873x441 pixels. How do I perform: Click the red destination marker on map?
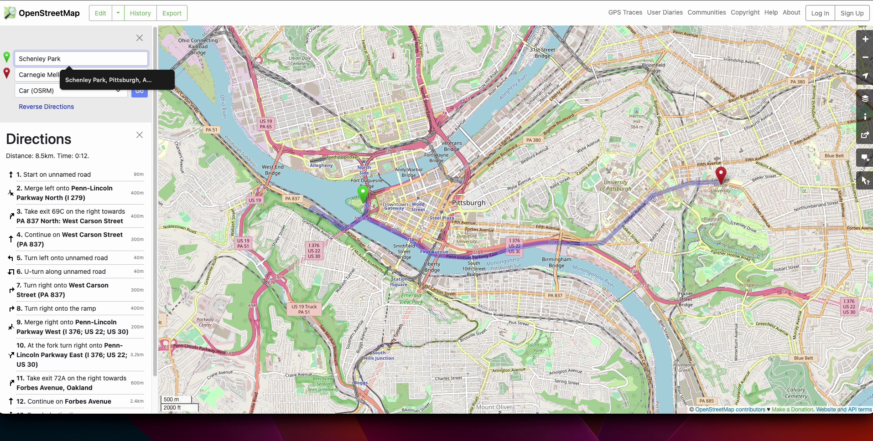coord(721,174)
